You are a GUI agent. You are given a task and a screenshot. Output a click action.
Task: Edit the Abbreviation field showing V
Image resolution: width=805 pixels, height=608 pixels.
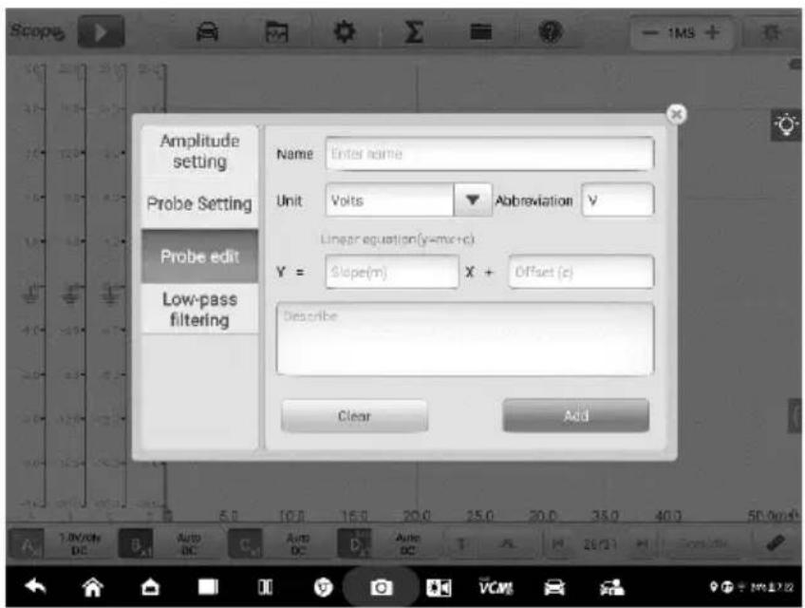(x=618, y=199)
